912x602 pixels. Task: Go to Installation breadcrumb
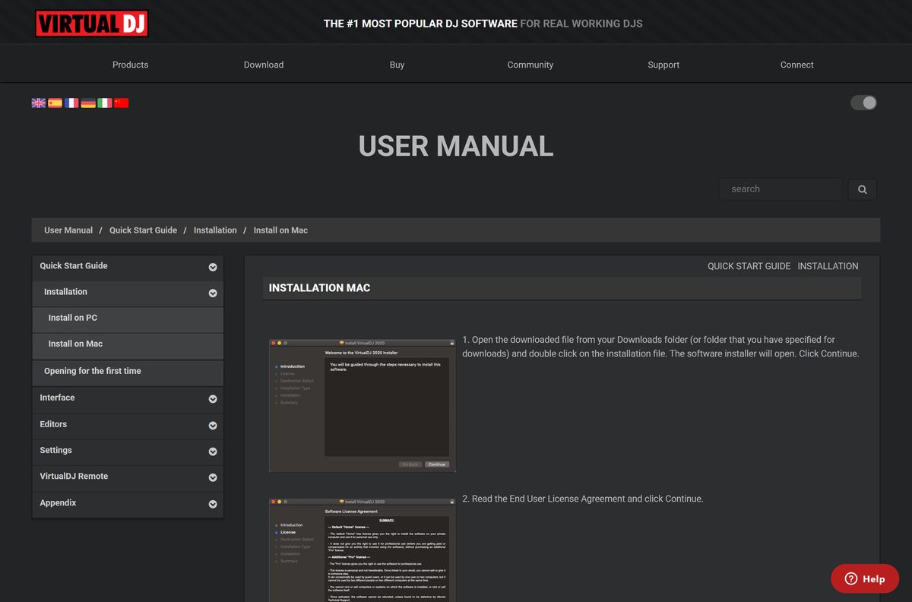pyautogui.click(x=215, y=230)
